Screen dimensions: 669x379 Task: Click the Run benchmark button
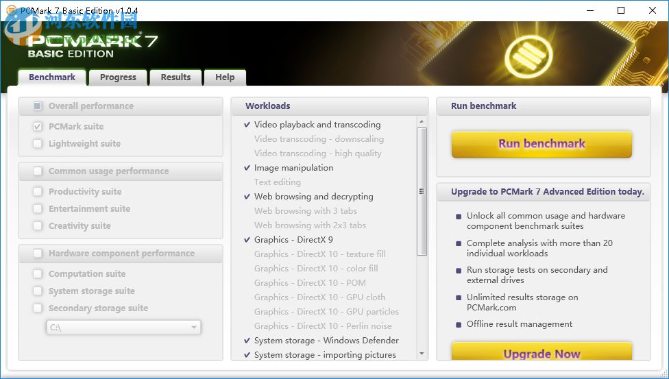[x=542, y=144]
